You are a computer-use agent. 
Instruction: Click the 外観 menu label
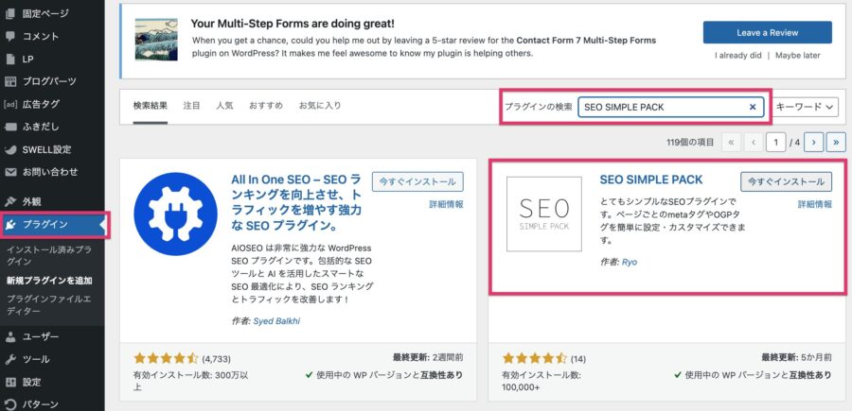click(31, 201)
